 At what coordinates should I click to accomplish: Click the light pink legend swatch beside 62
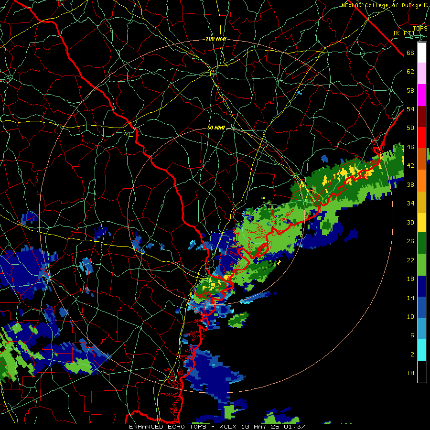click(422, 74)
